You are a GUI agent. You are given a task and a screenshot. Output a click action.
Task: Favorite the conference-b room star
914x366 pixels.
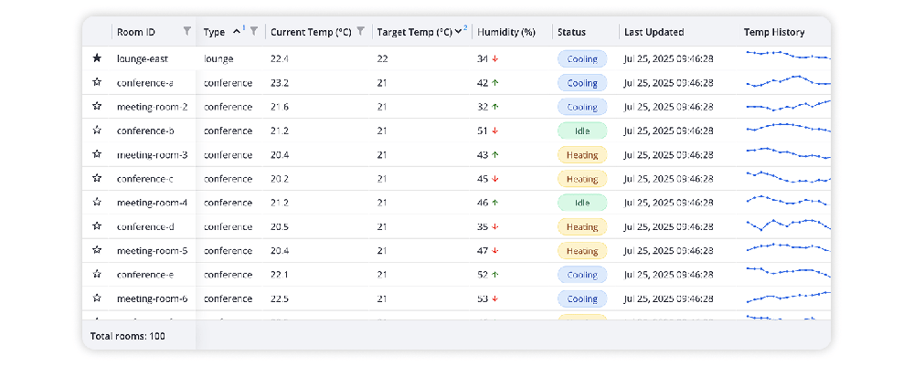point(97,131)
